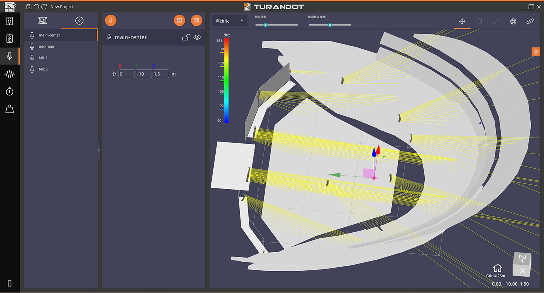Open the orange viewport settings gear

(536, 52)
